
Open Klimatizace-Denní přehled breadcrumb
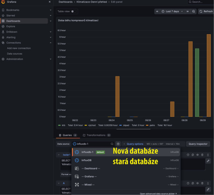[92, 2]
